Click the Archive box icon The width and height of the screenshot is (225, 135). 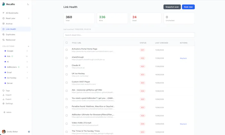pos(3,24)
